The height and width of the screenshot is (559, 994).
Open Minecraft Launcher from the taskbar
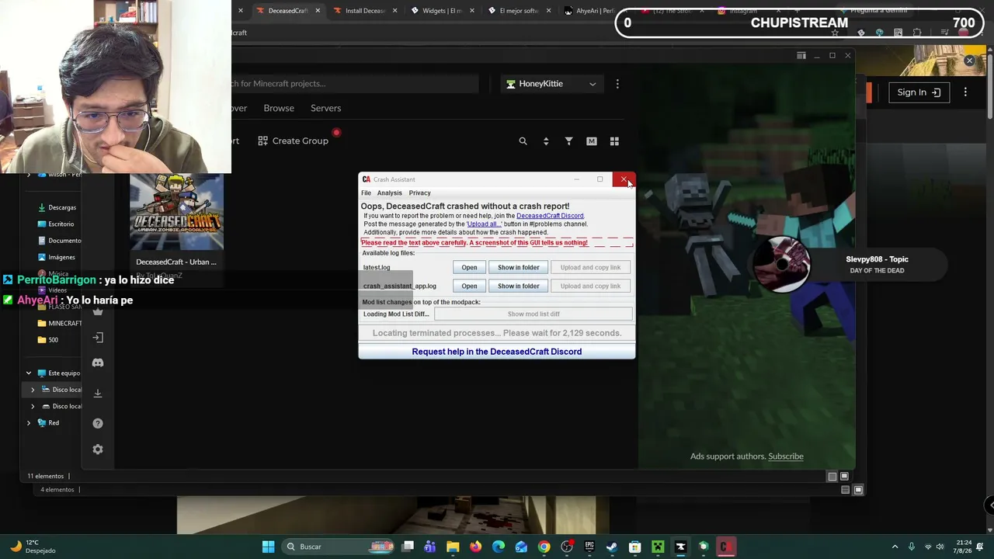(x=658, y=547)
